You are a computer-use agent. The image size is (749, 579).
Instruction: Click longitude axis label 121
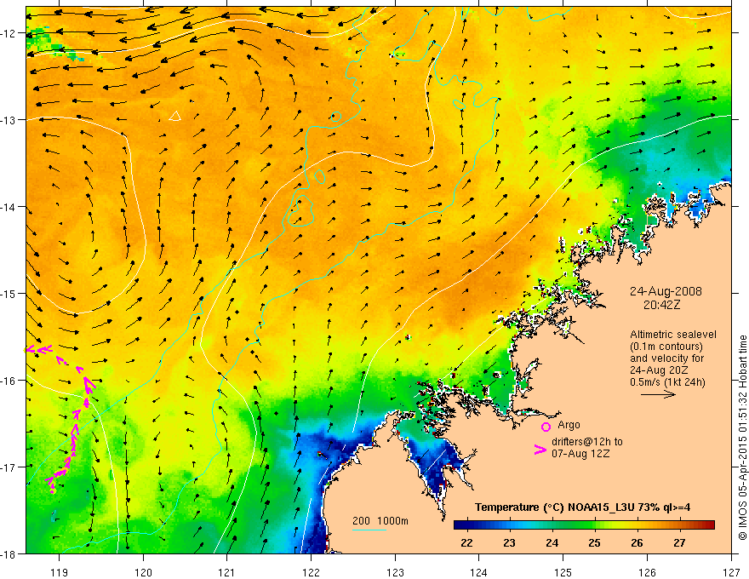click(227, 572)
